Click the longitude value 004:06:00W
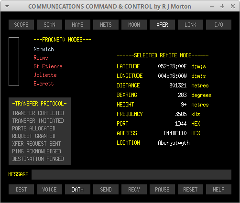 [x=172, y=76]
